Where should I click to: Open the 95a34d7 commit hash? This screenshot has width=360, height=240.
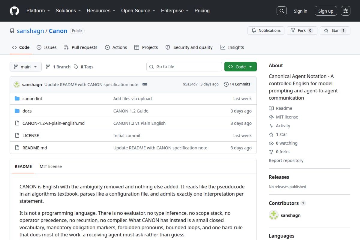[190, 84]
